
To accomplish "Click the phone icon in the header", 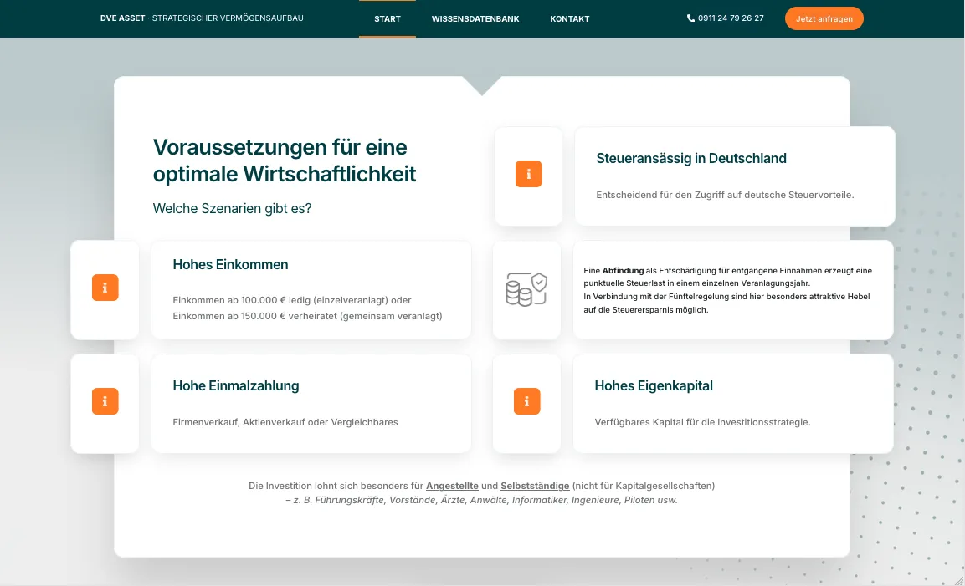I will click(690, 18).
